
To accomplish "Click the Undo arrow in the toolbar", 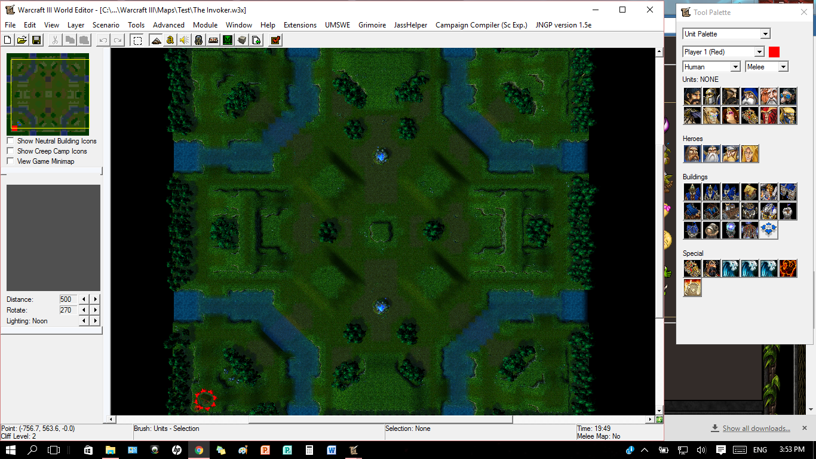I will tap(103, 40).
